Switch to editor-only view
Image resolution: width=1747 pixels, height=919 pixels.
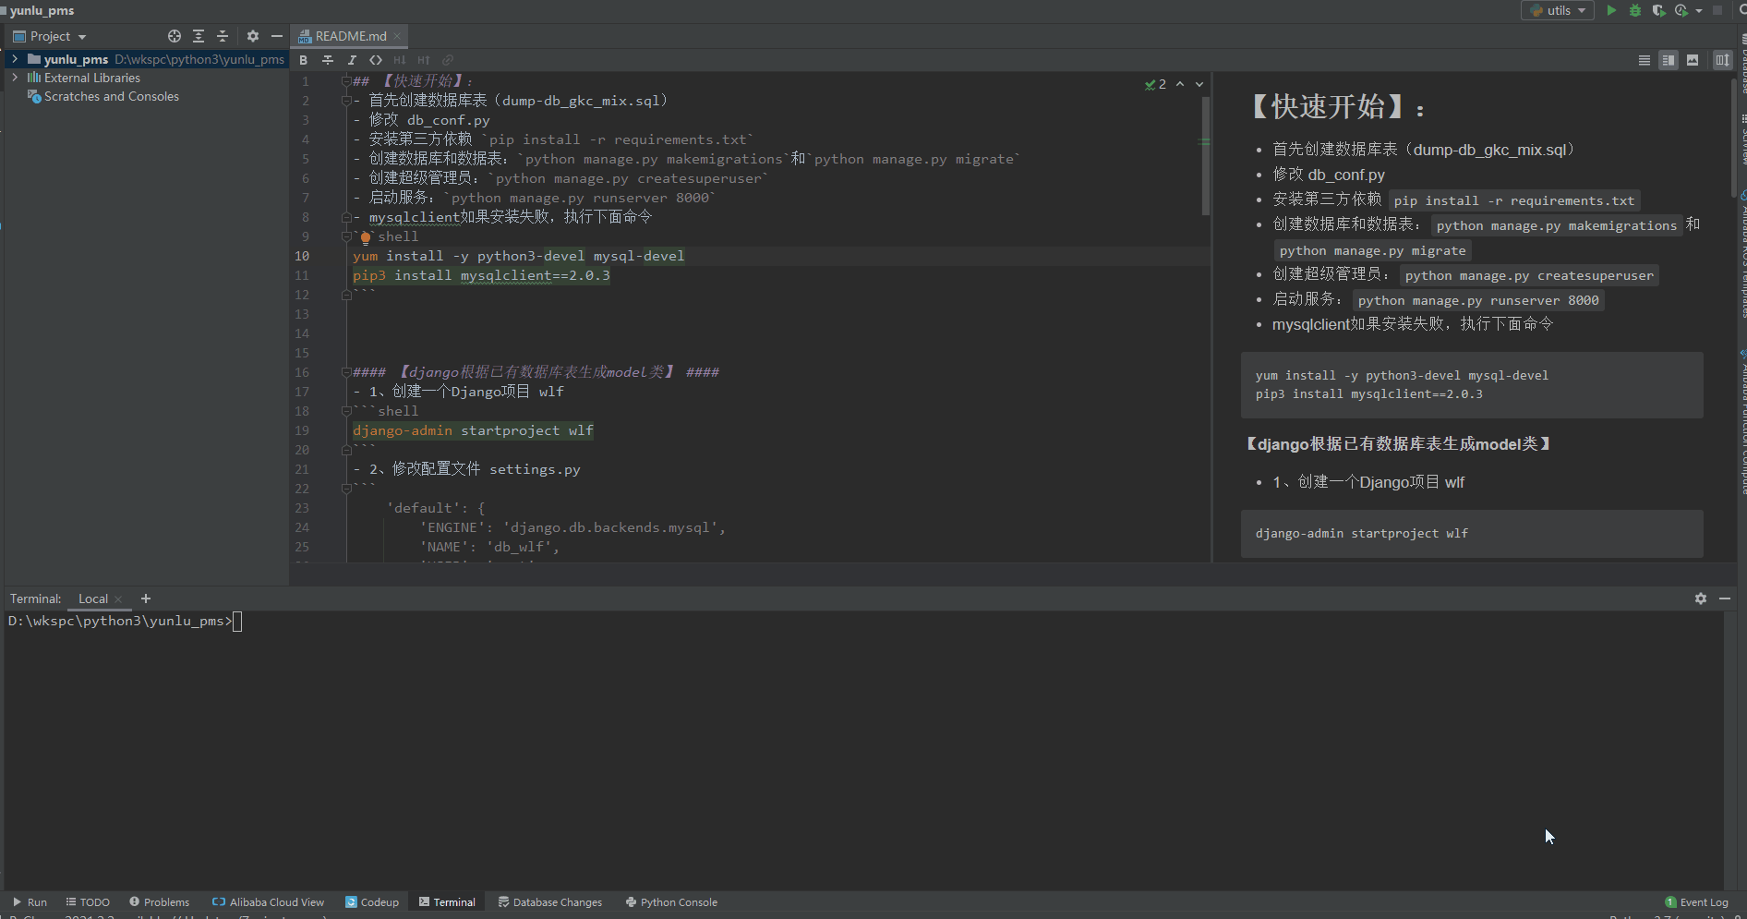pos(1645,60)
